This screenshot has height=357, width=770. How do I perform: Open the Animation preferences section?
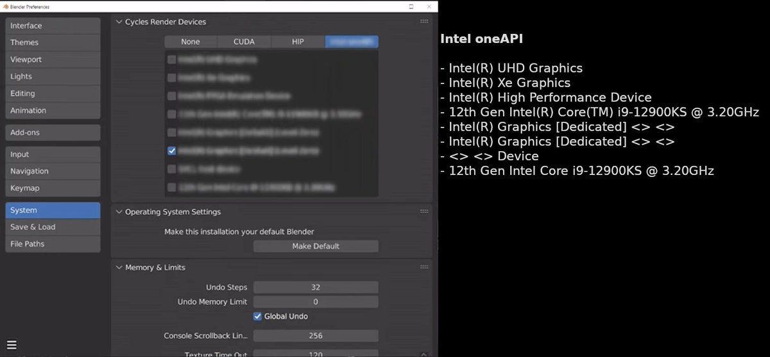53,110
